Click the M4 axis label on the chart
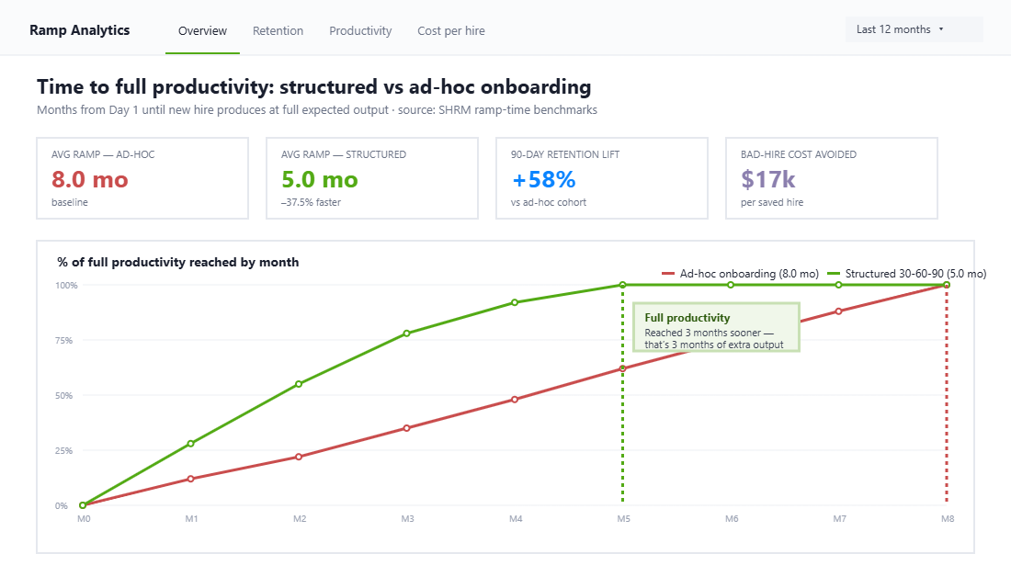 [x=516, y=518]
